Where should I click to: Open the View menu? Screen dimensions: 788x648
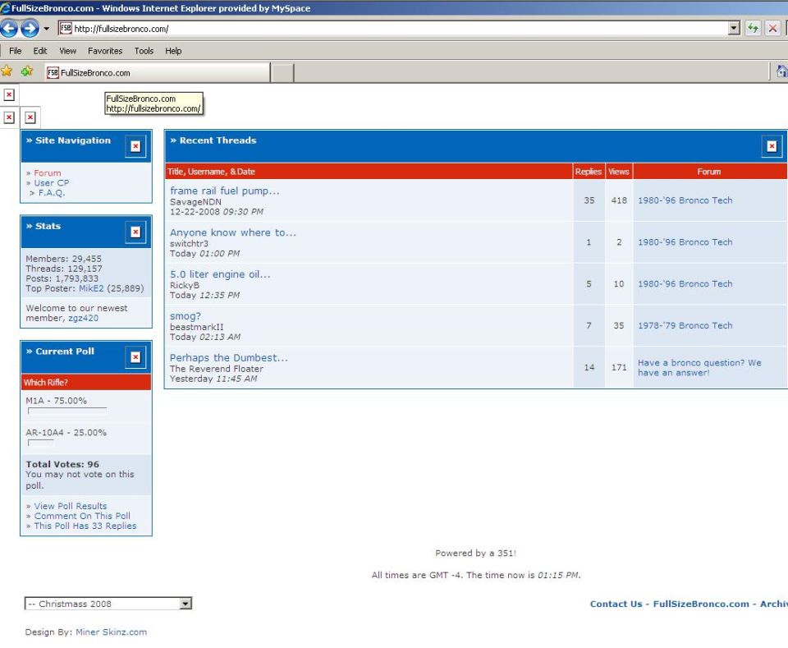(67, 51)
